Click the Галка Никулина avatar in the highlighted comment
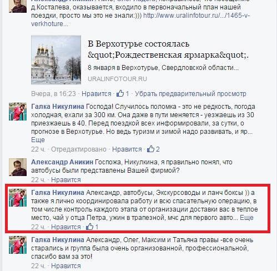This screenshot has width=277, height=271. [18, 198]
